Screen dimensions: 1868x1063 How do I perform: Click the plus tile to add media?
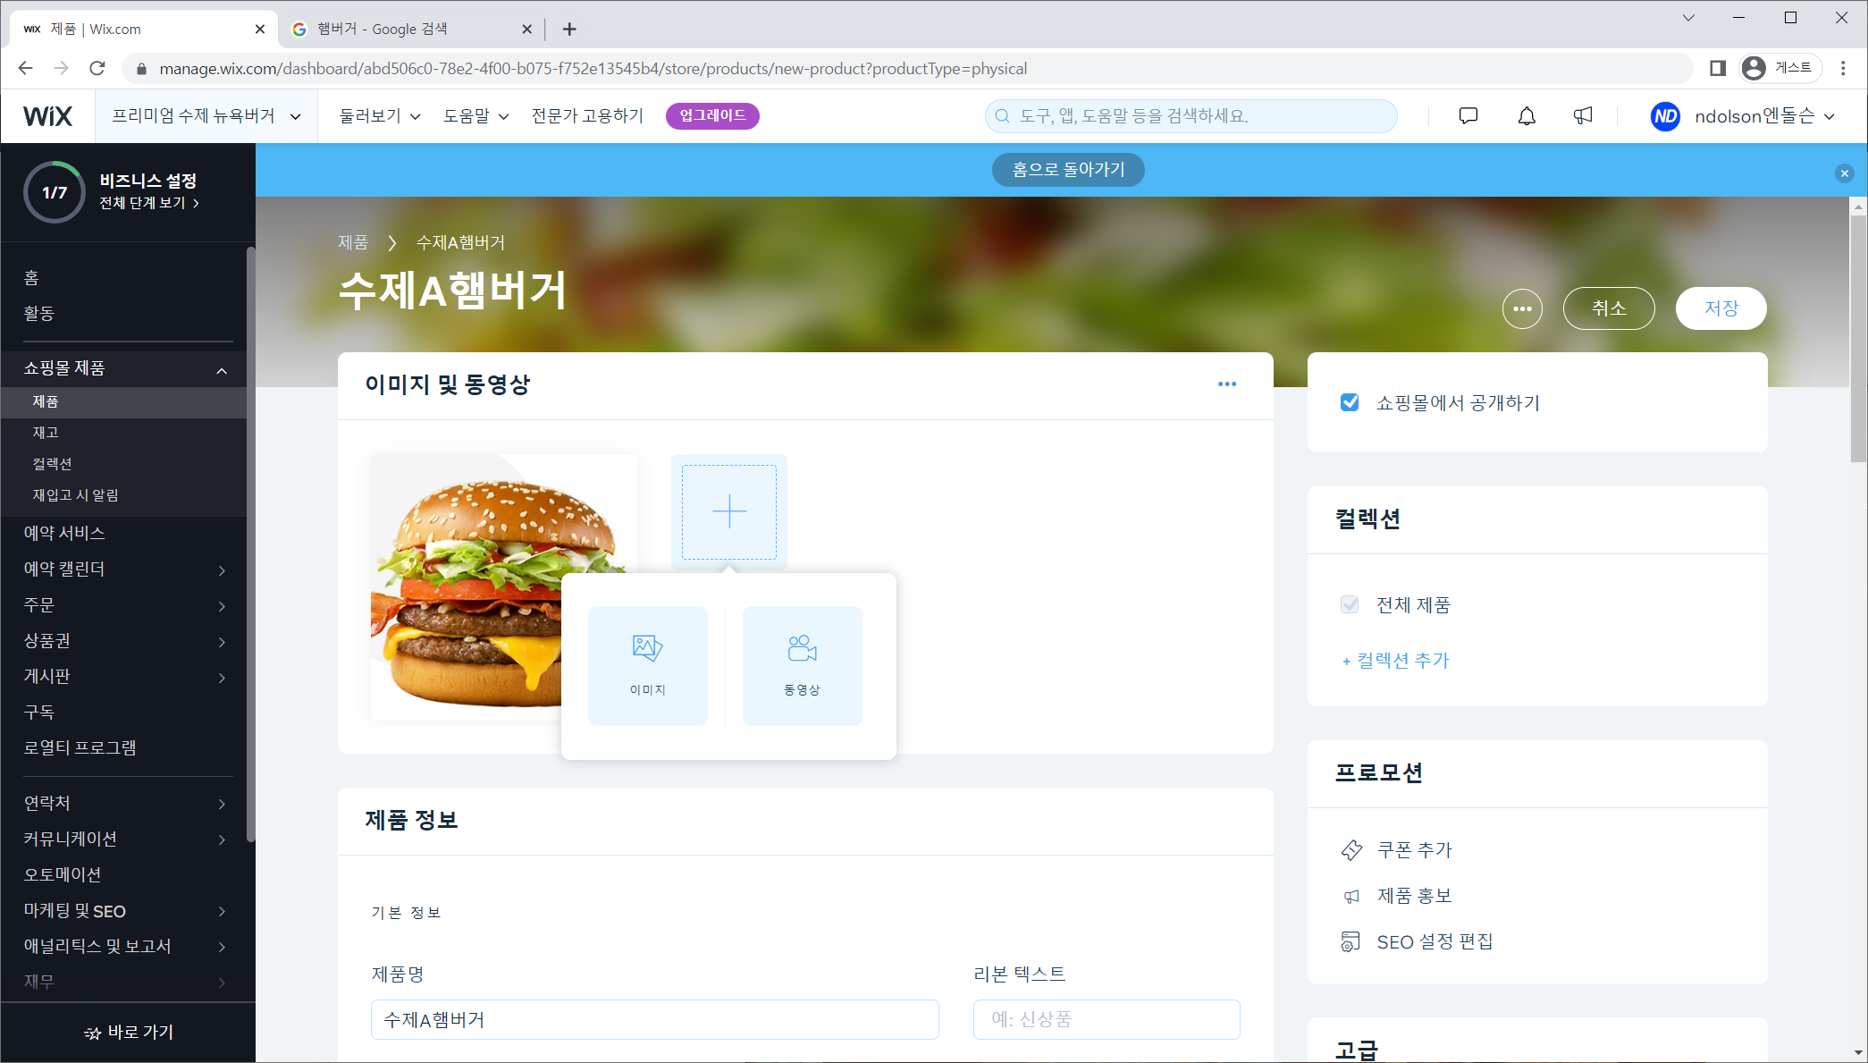[x=728, y=511]
